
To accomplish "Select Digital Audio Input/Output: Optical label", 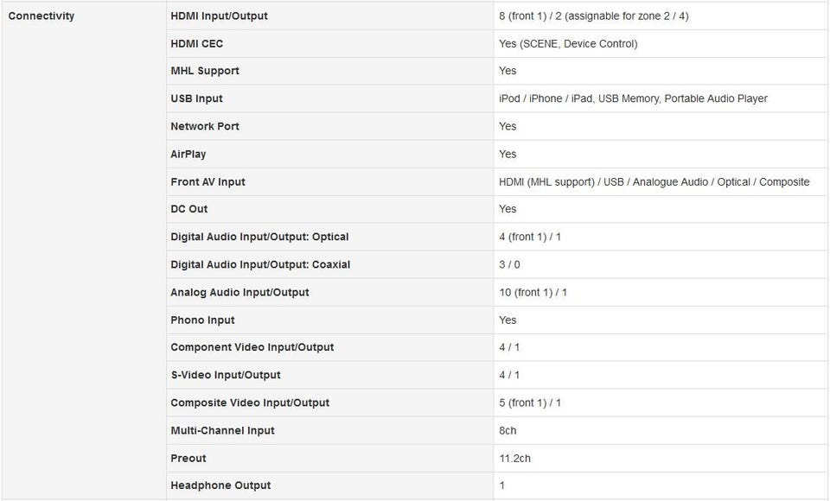I will coord(259,237).
